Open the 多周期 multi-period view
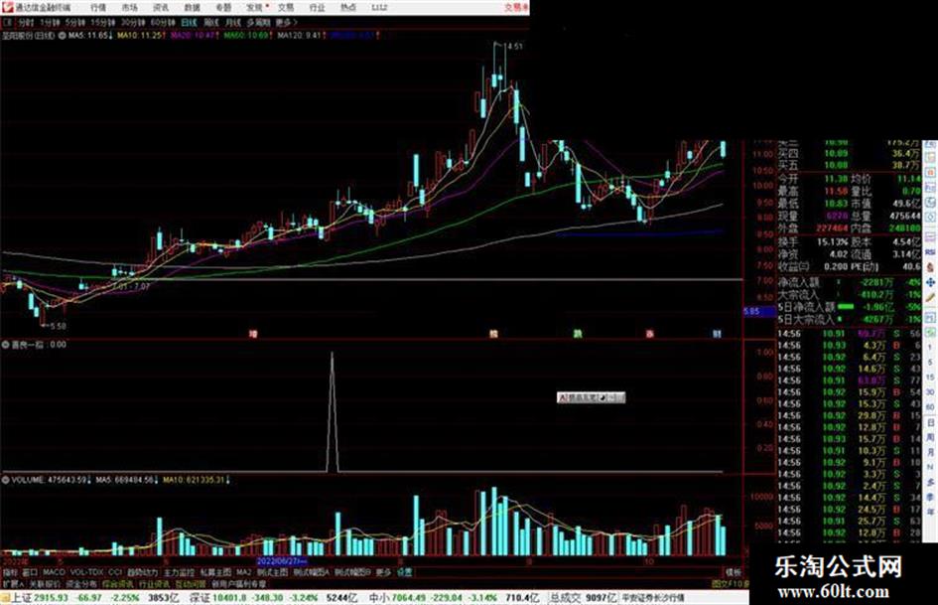Screen dimensions: 938x605 pos(258,22)
